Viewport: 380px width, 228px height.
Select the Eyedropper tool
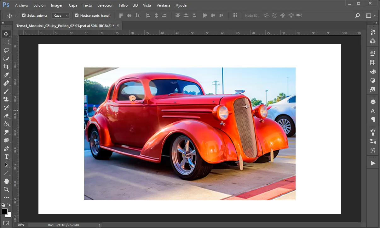click(6, 75)
